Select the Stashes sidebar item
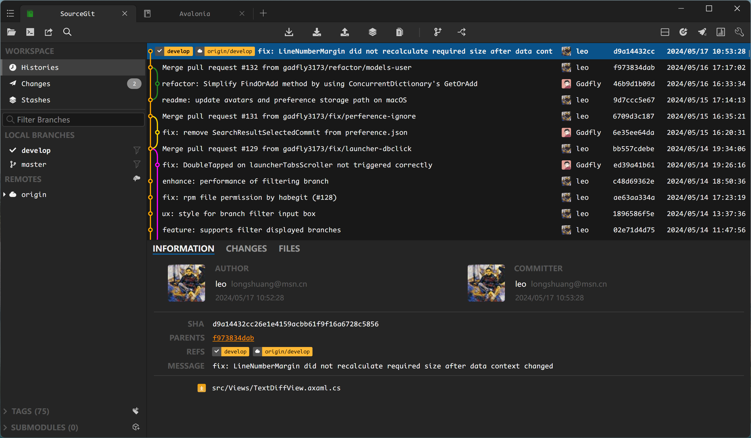This screenshot has width=751, height=438. coord(36,100)
